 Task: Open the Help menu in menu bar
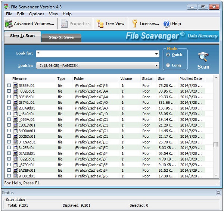tap(67, 14)
